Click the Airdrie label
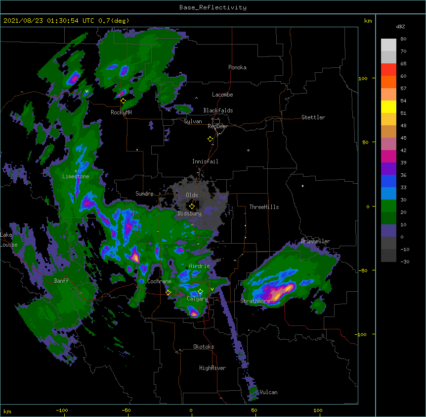Viewport: 426px width, 417px height. tap(199, 266)
